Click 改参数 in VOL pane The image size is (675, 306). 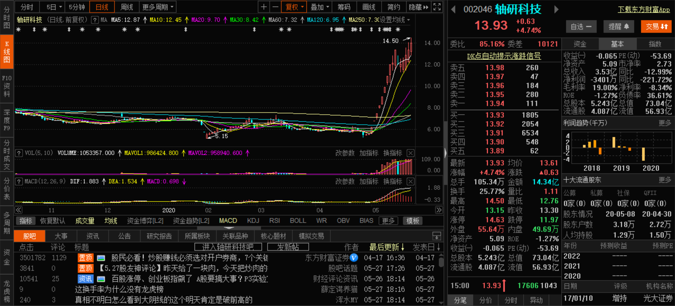pos(345,153)
